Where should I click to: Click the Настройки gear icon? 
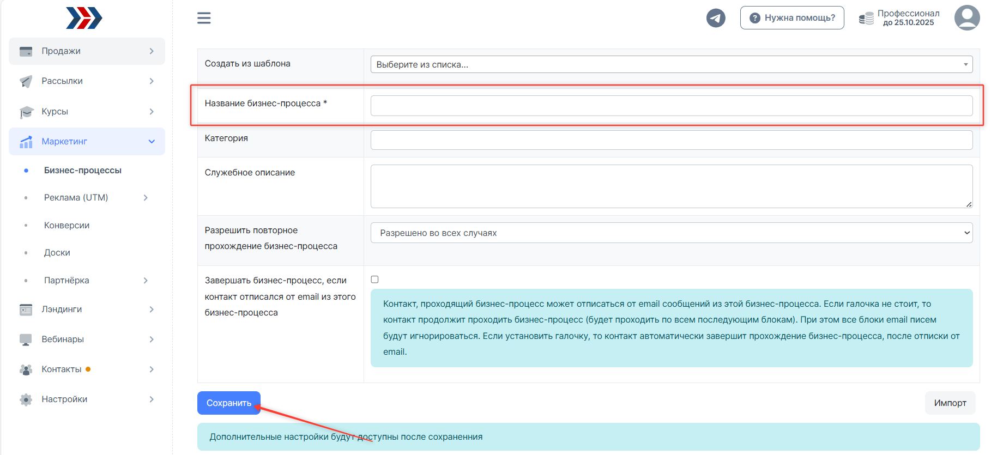(x=26, y=399)
